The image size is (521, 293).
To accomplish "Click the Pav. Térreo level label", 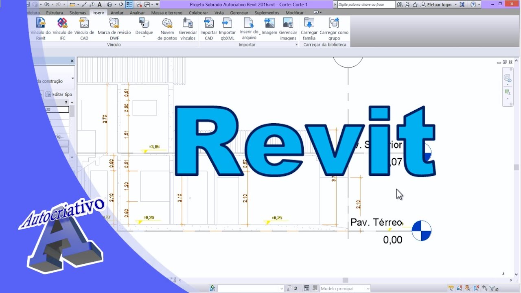I will point(376,222).
